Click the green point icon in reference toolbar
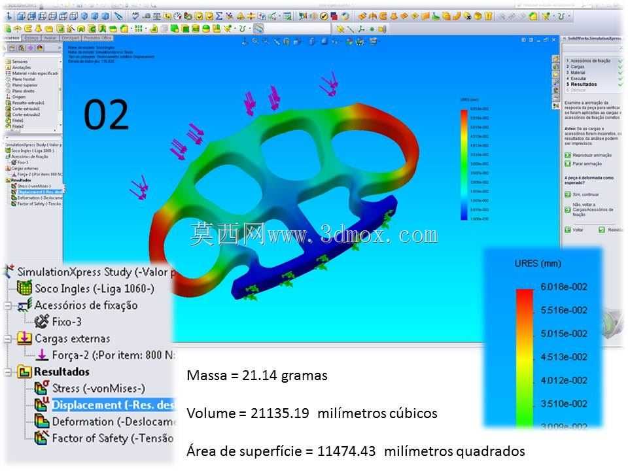 (372, 29)
